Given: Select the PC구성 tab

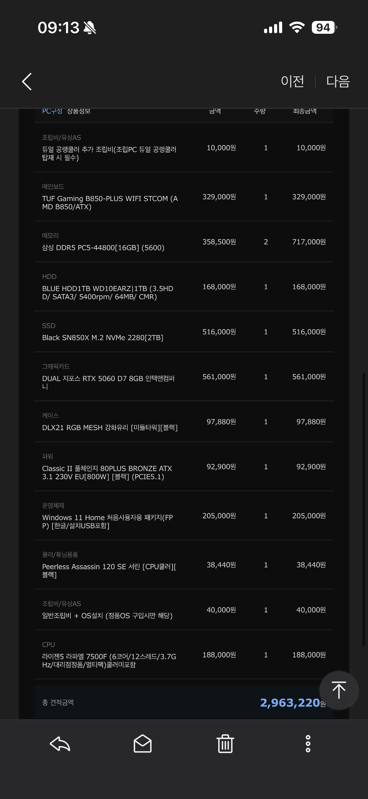Looking at the screenshot, I should [x=52, y=111].
